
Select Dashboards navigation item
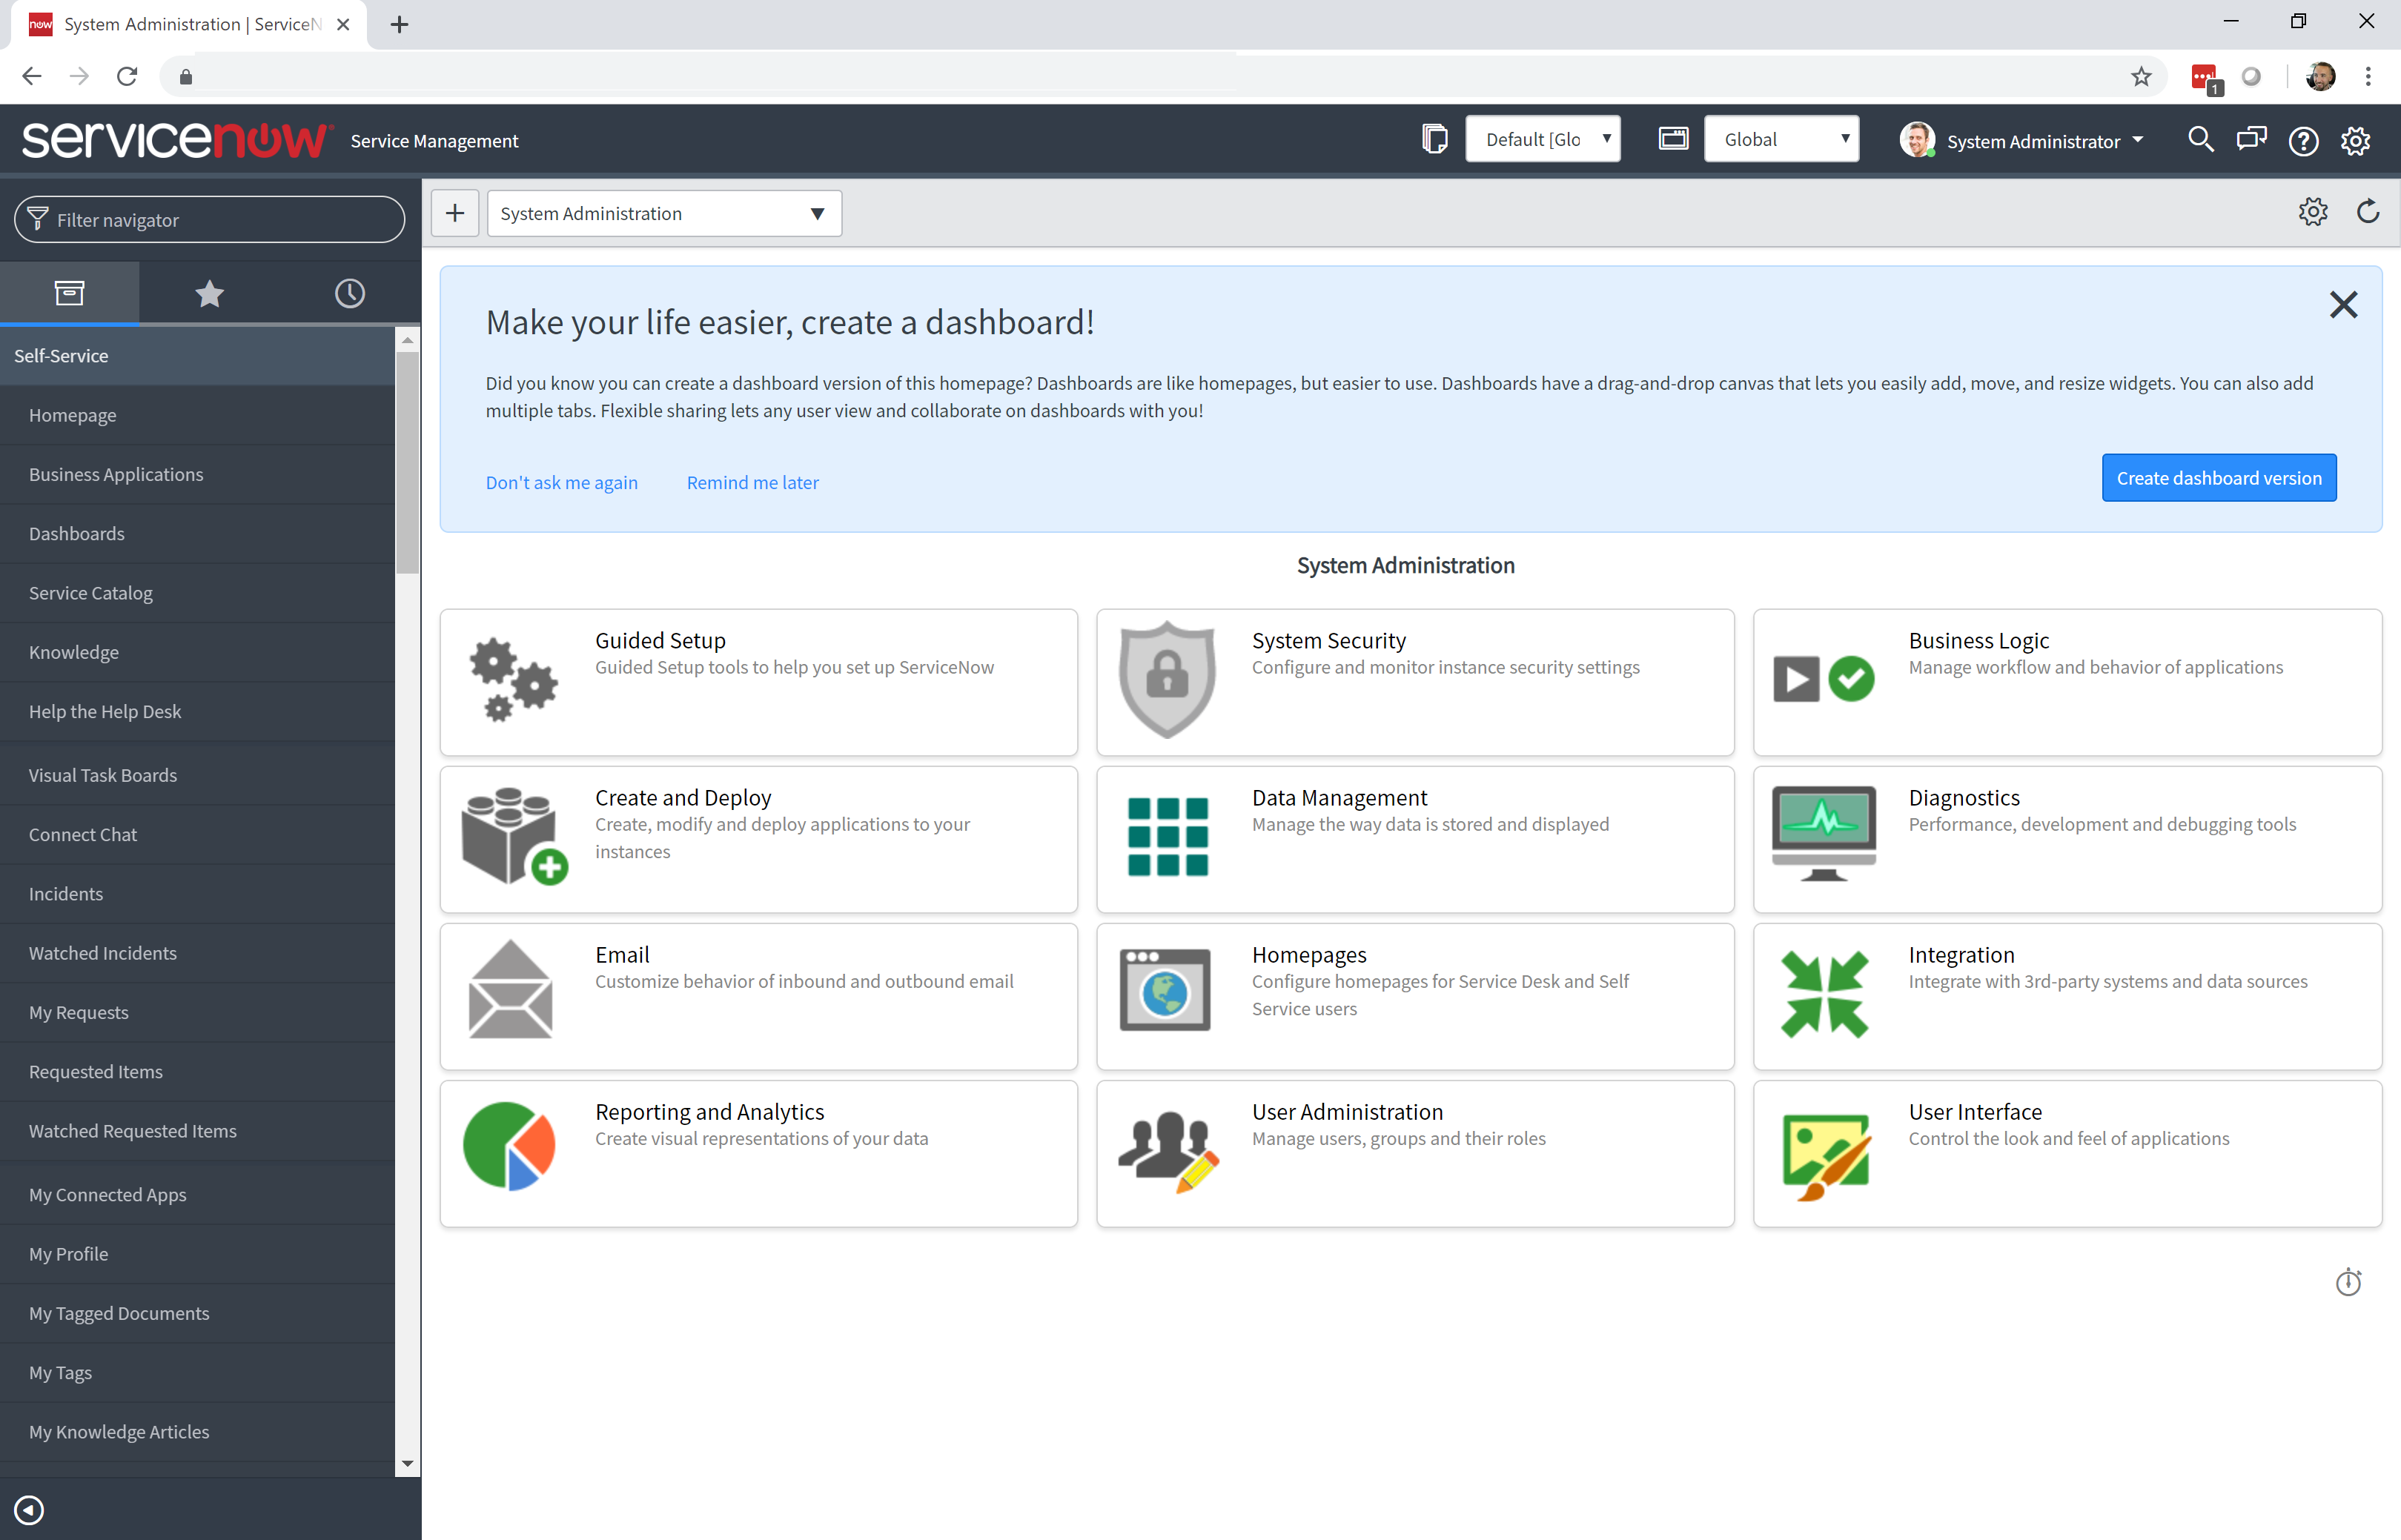(x=76, y=534)
